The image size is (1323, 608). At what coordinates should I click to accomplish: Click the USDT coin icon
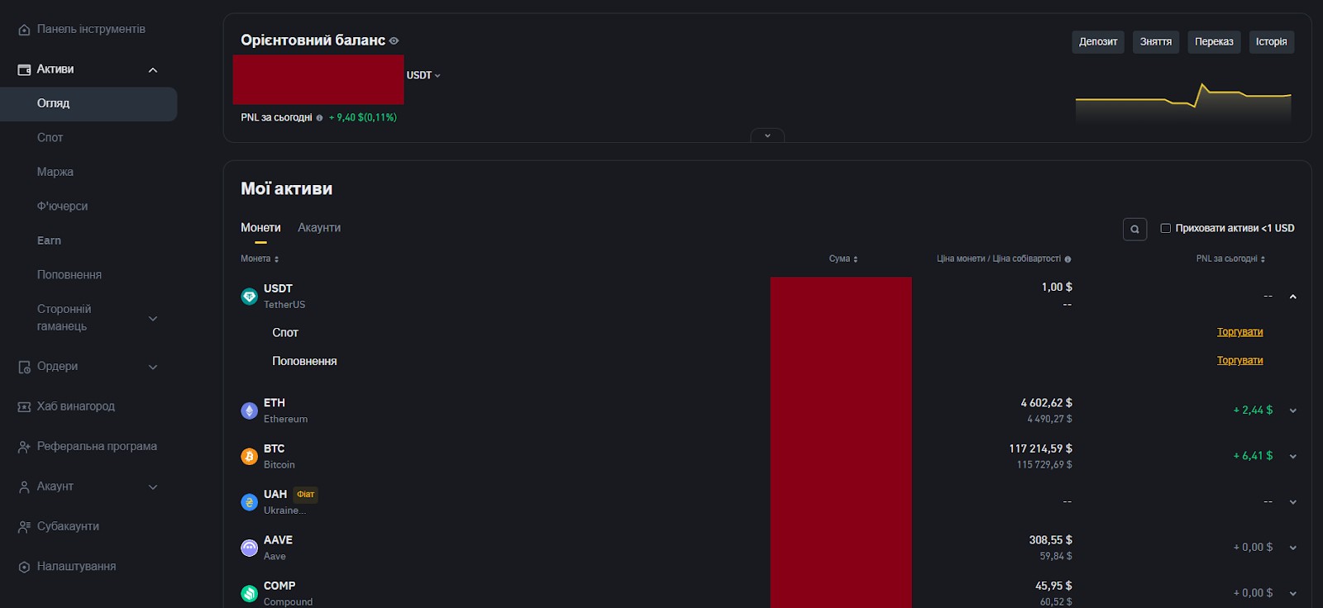(249, 297)
